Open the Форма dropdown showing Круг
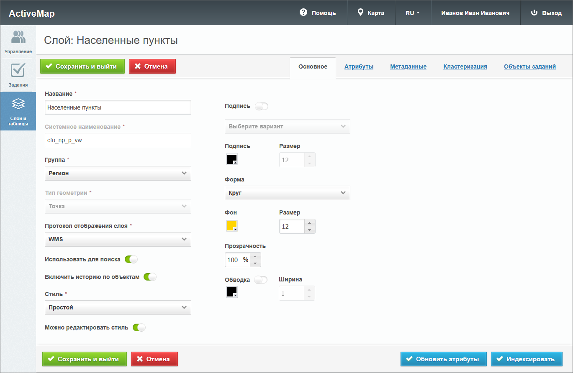573x373 pixels. tap(287, 193)
